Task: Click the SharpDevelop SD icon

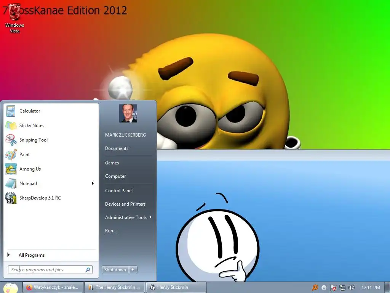Action: click(11, 198)
